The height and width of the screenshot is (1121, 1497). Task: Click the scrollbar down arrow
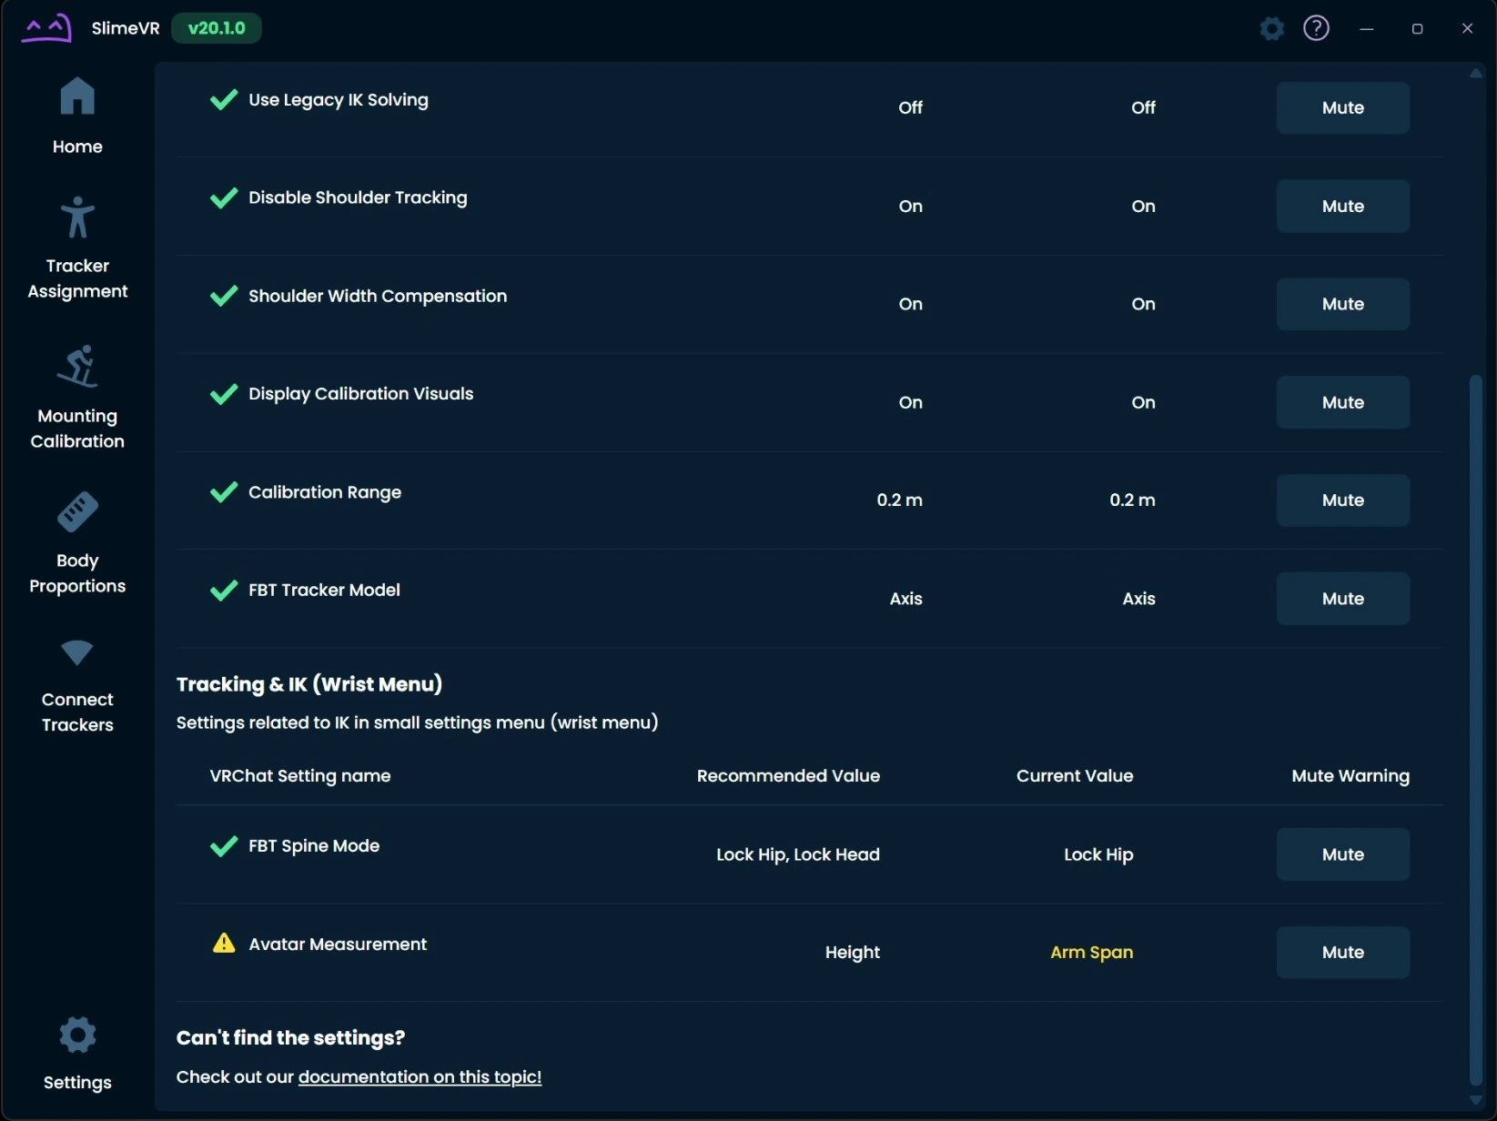pos(1476,1100)
